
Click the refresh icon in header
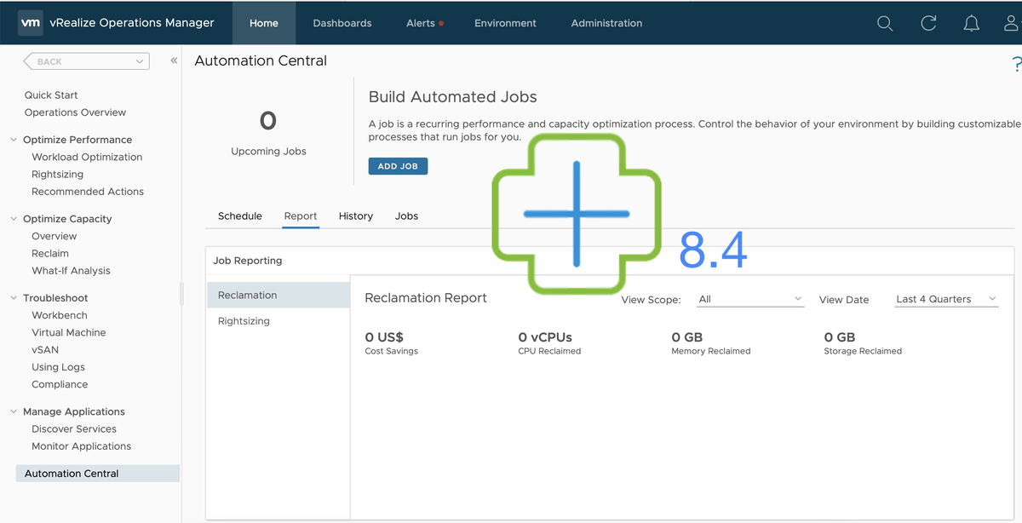click(928, 23)
